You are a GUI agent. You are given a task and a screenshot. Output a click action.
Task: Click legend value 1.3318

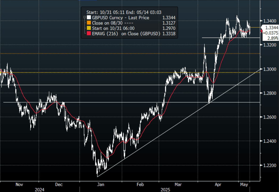pos(169,34)
